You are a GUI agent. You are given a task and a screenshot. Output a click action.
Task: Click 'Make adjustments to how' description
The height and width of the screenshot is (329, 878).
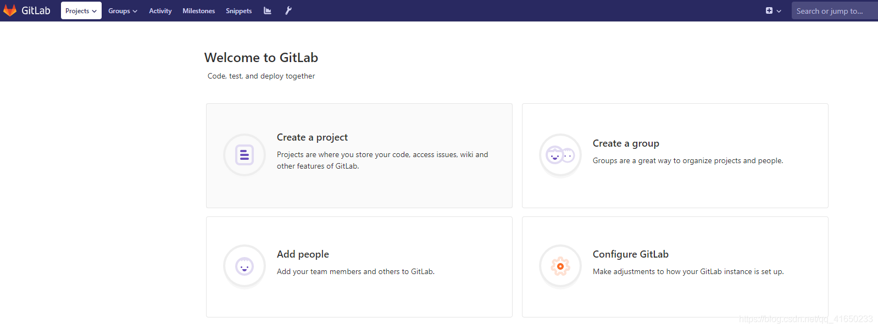tap(688, 272)
